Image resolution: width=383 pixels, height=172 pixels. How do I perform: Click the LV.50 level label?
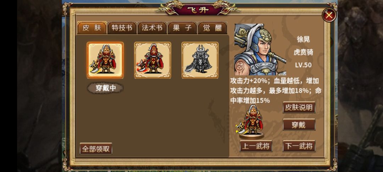click(x=303, y=65)
